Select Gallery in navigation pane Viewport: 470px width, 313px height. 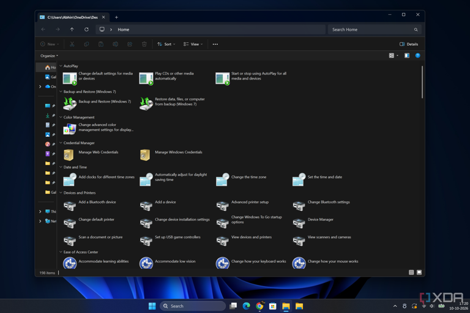[x=50, y=77]
